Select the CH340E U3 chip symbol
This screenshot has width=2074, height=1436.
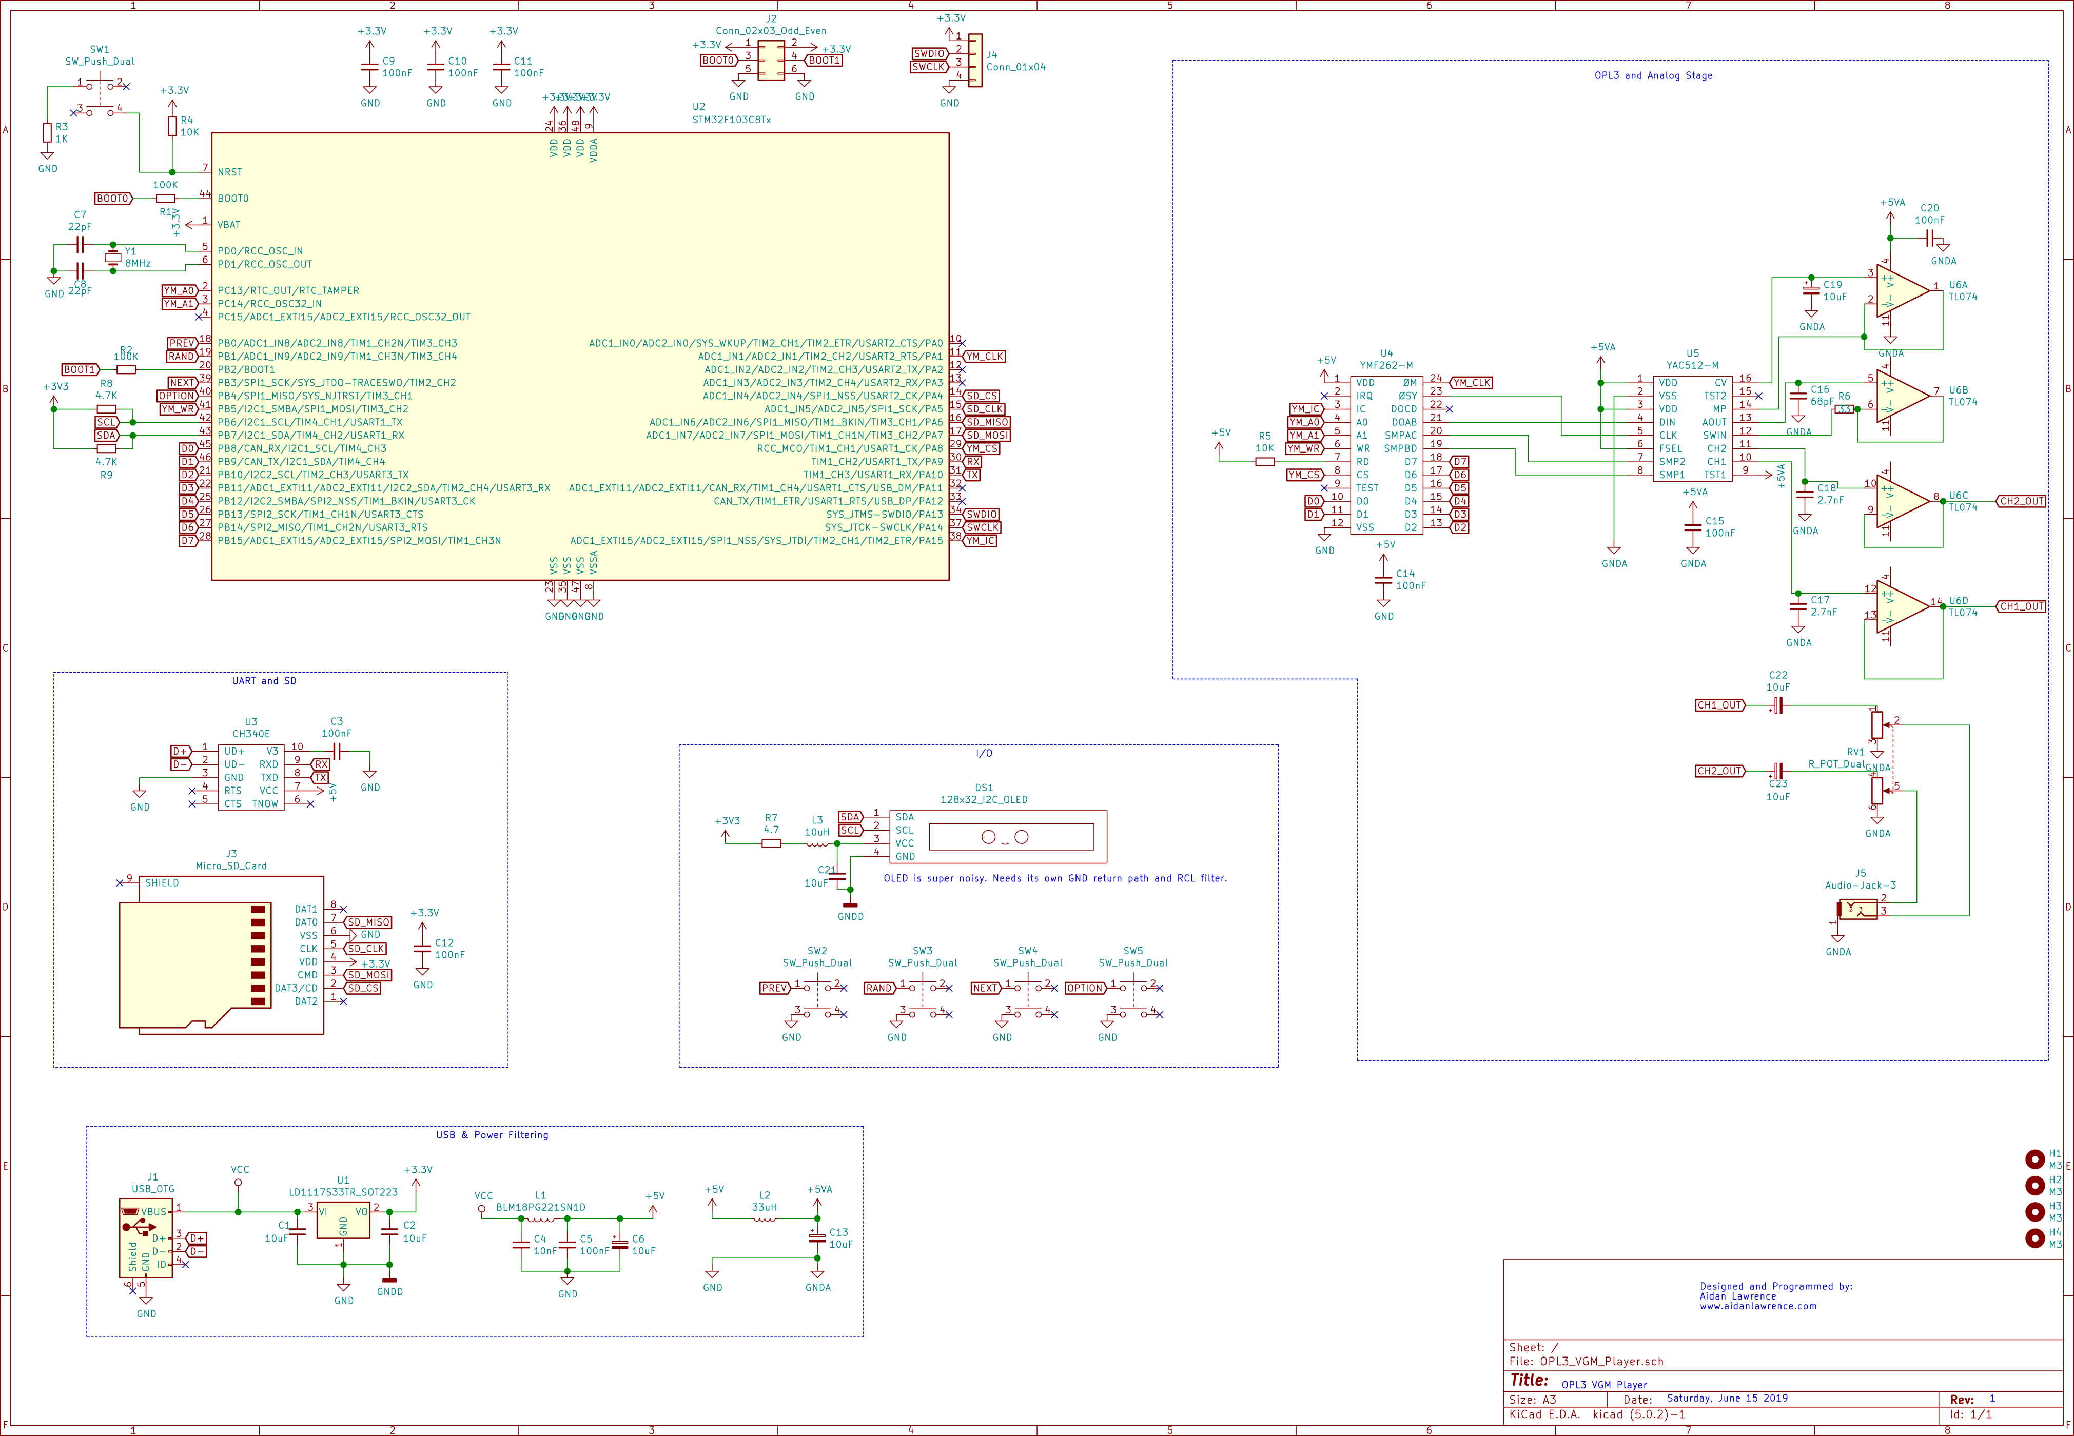click(251, 776)
